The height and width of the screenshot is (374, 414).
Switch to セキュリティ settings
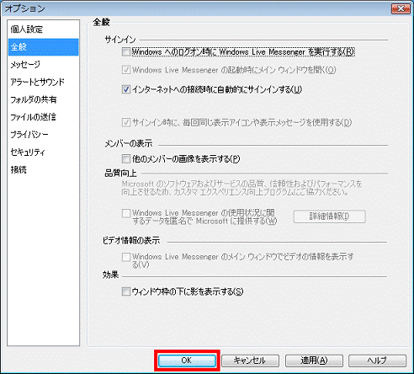pyautogui.click(x=43, y=152)
